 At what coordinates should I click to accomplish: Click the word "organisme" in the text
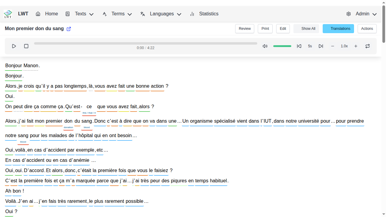click(201, 121)
